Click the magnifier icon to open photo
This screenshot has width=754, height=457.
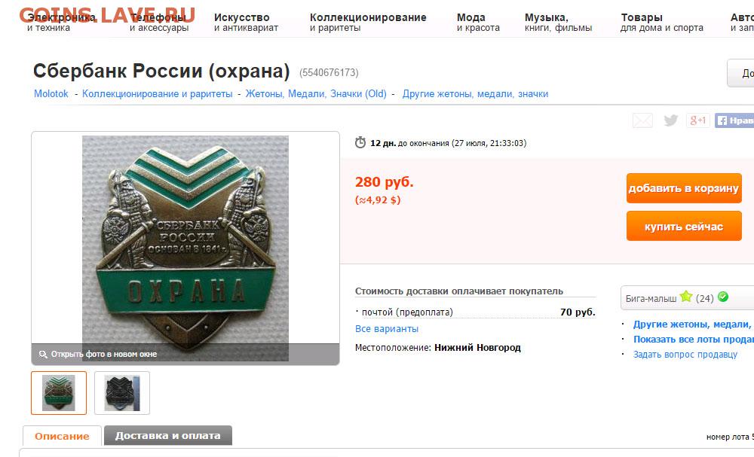pos(43,355)
